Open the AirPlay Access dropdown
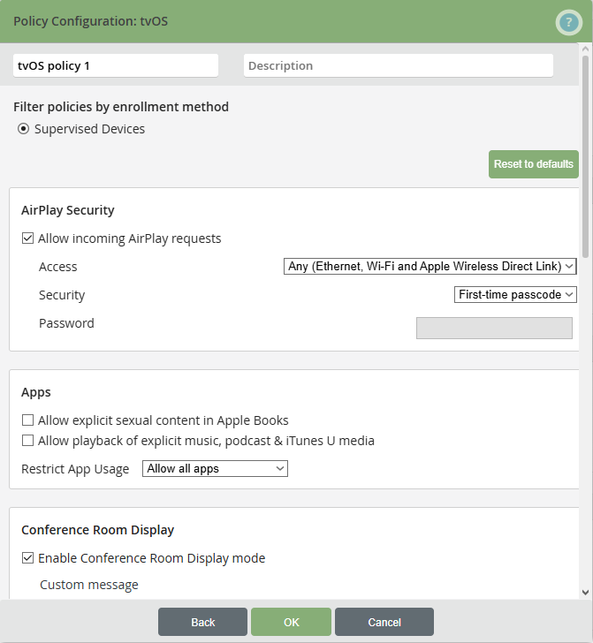Viewport: 593px width, 643px height. (430, 267)
